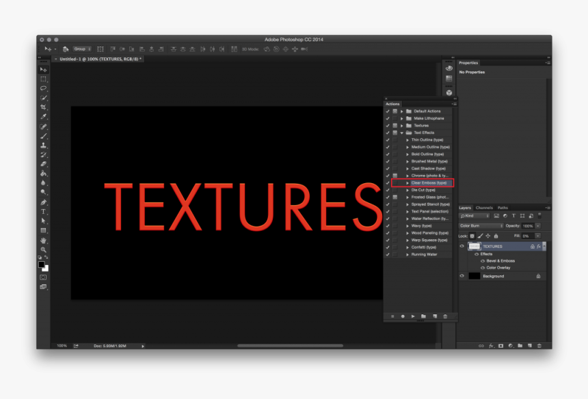Screen dimensions: 588x399
Task: Click Stop button in Actions panel
Action: 392,316
